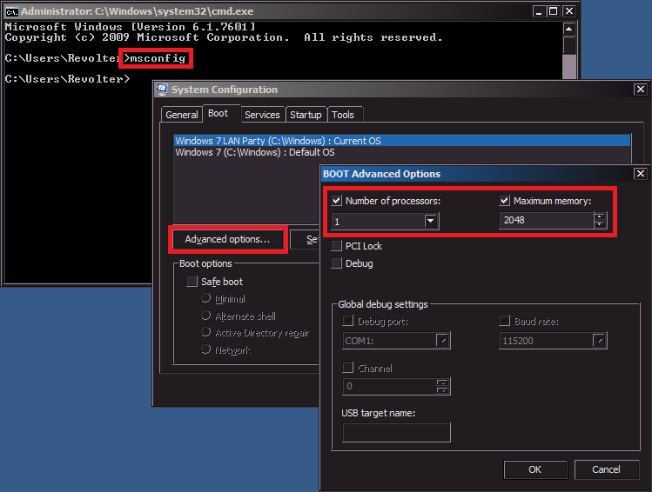
Task: Click the disabled Debug port checkbox
Action: pos(347,321)
